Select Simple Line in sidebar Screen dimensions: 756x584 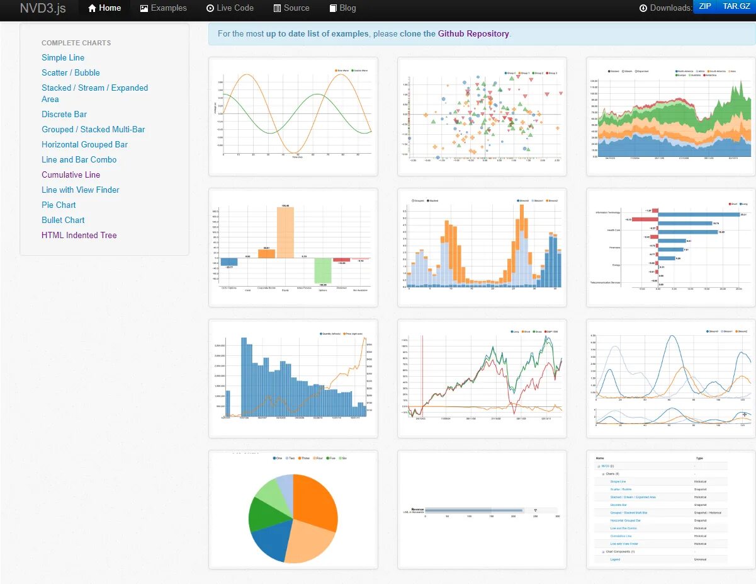pos(63,57)
